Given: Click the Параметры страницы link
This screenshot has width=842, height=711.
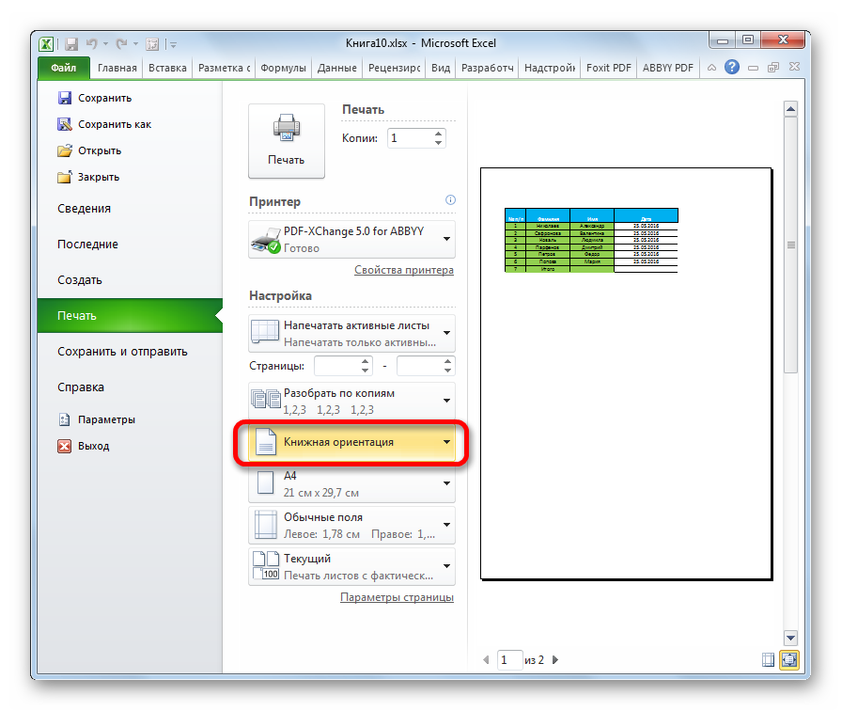Looking at the screenshot, I should tap(397, 597).
